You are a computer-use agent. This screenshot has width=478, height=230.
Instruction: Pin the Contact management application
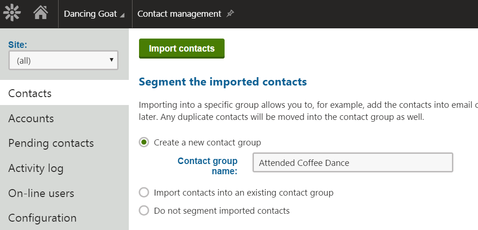click(x=230, y=13)
